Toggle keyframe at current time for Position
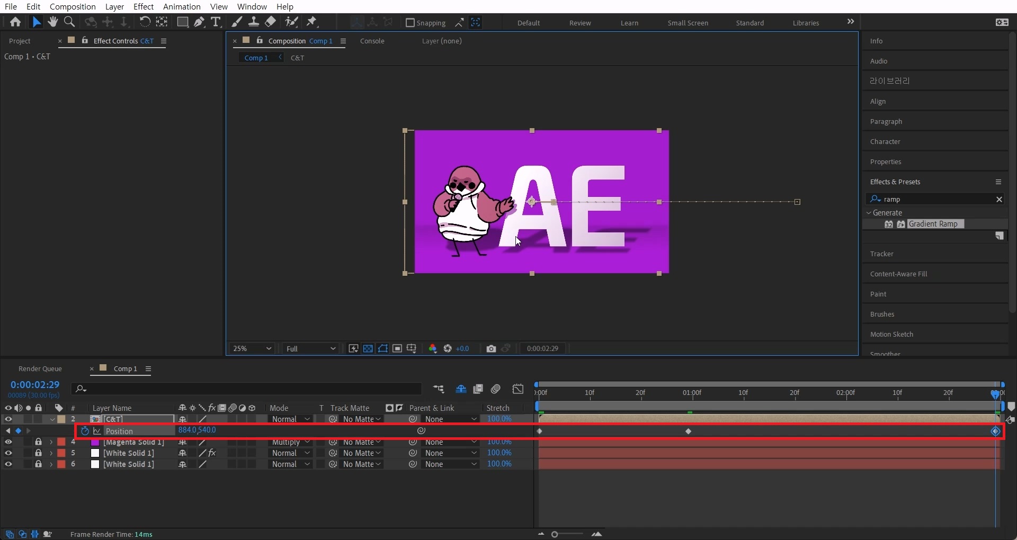This screenshot has height=540, width=1017. 18,431
